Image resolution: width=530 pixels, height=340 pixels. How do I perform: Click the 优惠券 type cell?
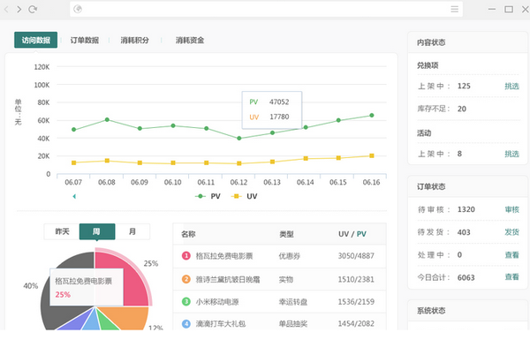tap(290, 256)
